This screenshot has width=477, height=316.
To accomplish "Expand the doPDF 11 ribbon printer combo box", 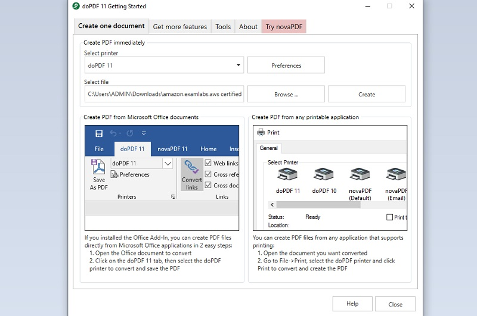I will click(168, 163).
